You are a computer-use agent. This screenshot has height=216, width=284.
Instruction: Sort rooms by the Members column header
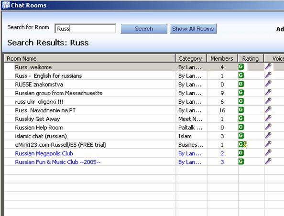click(222, 58)
